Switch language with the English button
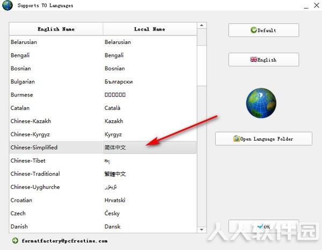The image size is (322, 250). [264, 60]
